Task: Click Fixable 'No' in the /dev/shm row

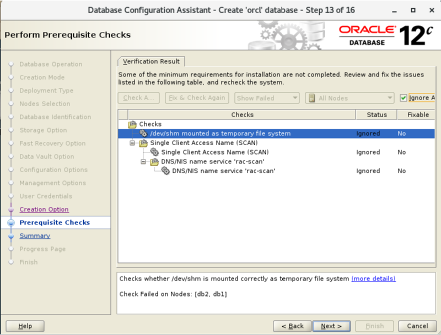Action: pos(402,134)
